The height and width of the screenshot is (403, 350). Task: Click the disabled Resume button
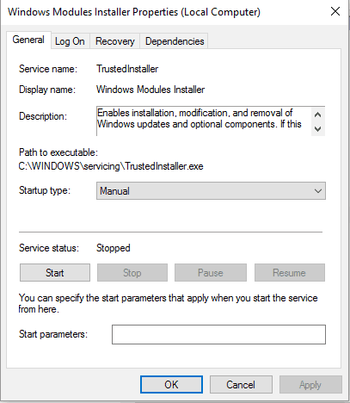(x=290, y=273)
